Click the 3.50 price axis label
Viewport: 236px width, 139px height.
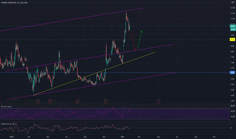pyautogui.click(x=233, y=101)
